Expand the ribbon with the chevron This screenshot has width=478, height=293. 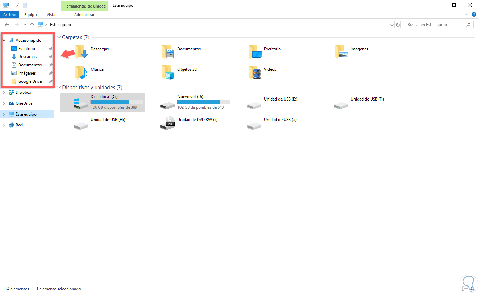(x=466, y=14)
